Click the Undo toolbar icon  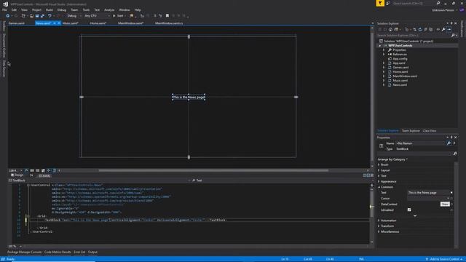50,16
